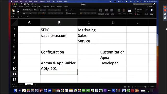Click the font colour red A swatch

coord(43,13)
